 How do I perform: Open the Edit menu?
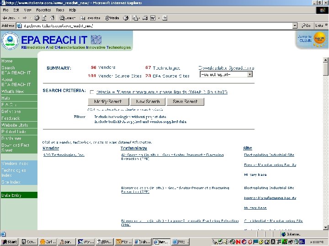pyautogui.click(x=16, y=10)
